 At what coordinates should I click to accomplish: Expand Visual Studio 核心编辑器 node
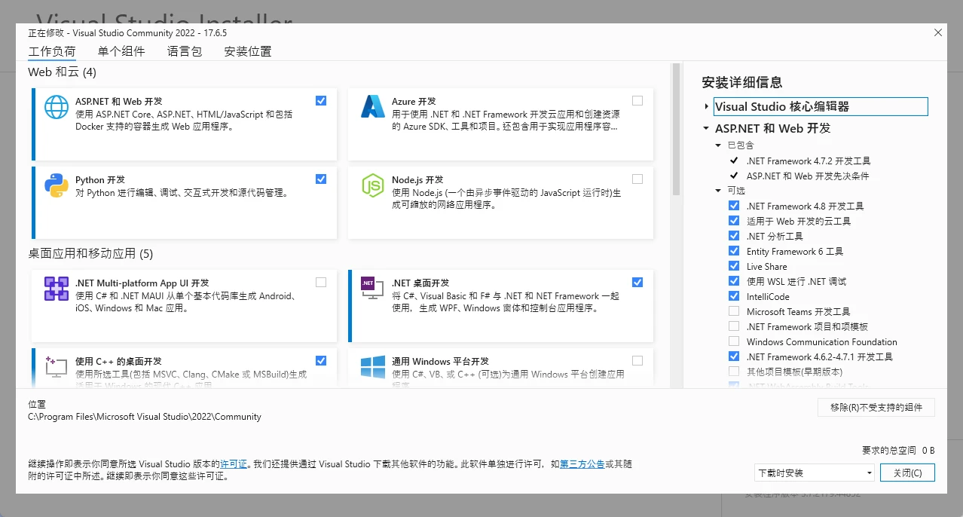(706, 107)
